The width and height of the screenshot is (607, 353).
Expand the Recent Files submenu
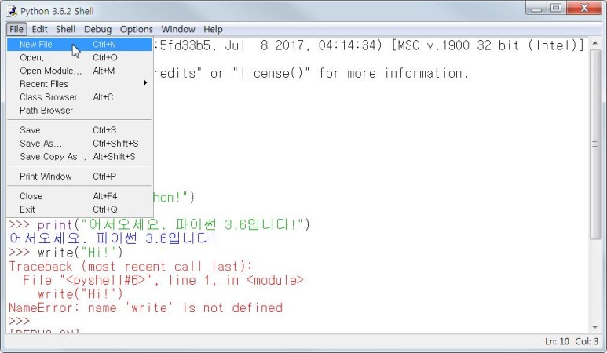[x=79, y=84]
